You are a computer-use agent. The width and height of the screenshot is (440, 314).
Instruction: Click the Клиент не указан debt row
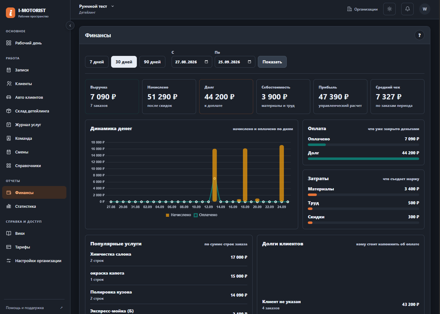341,304
